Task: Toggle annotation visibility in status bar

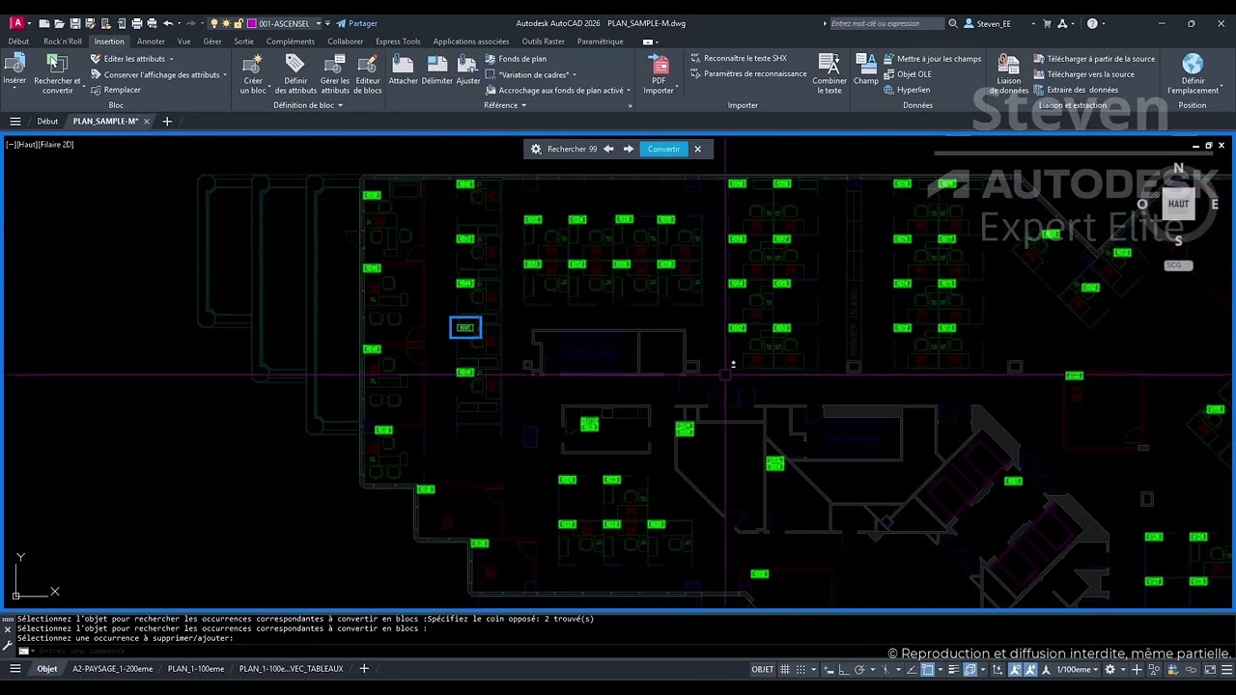Action: point(1015,669)
